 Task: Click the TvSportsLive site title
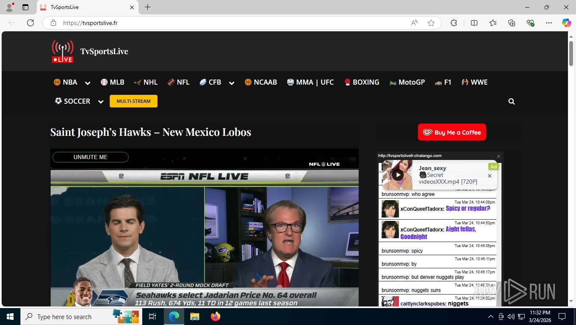pos(104,51)
